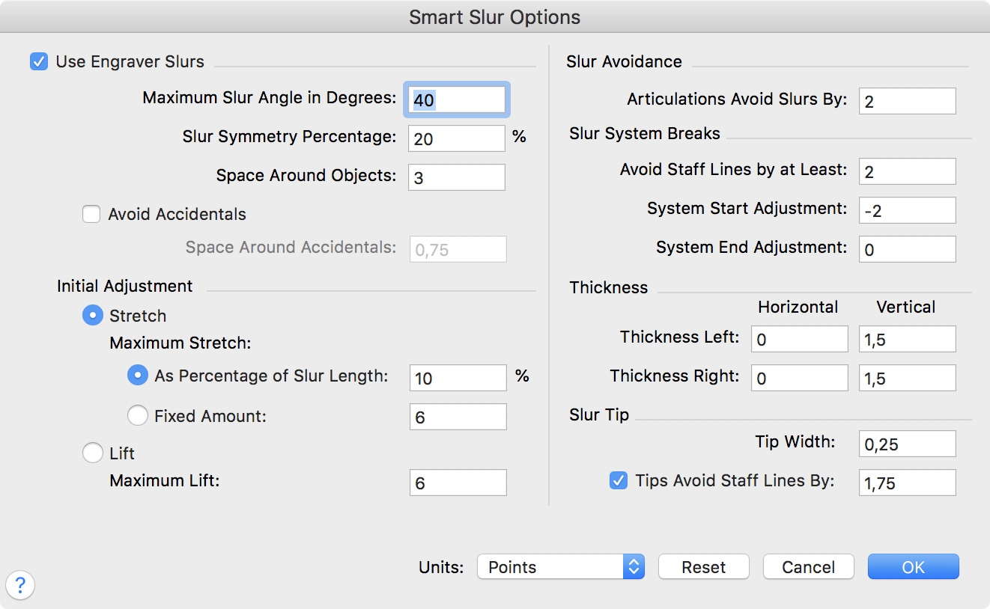Click the Space Around Objects field

[457, 178]
